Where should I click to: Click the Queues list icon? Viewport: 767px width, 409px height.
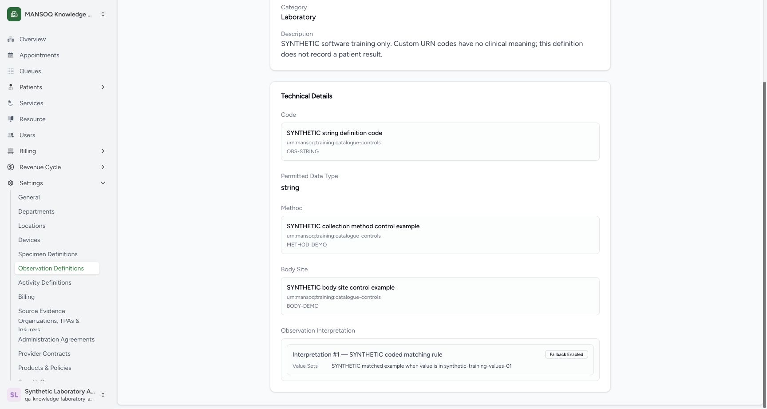[x=11, y=71]
